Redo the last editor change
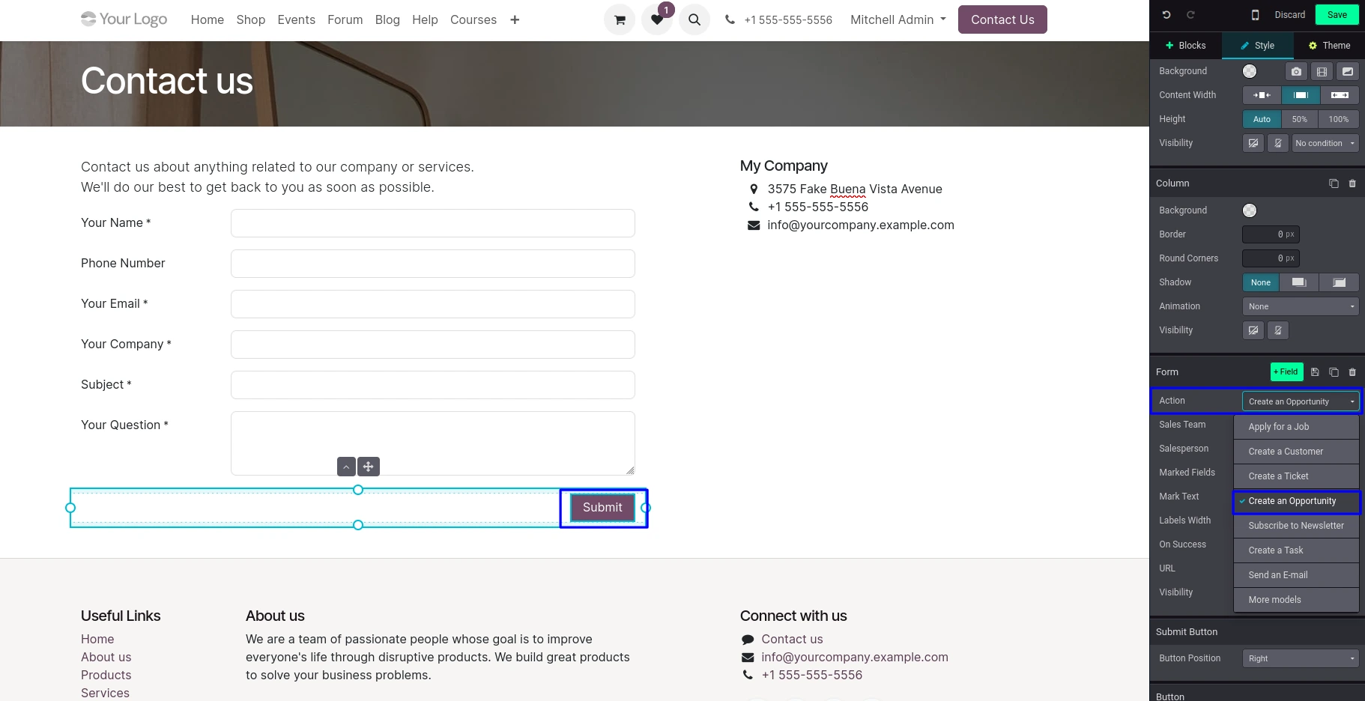Screen dimensions: 1365x701 tap(1190, 15)
